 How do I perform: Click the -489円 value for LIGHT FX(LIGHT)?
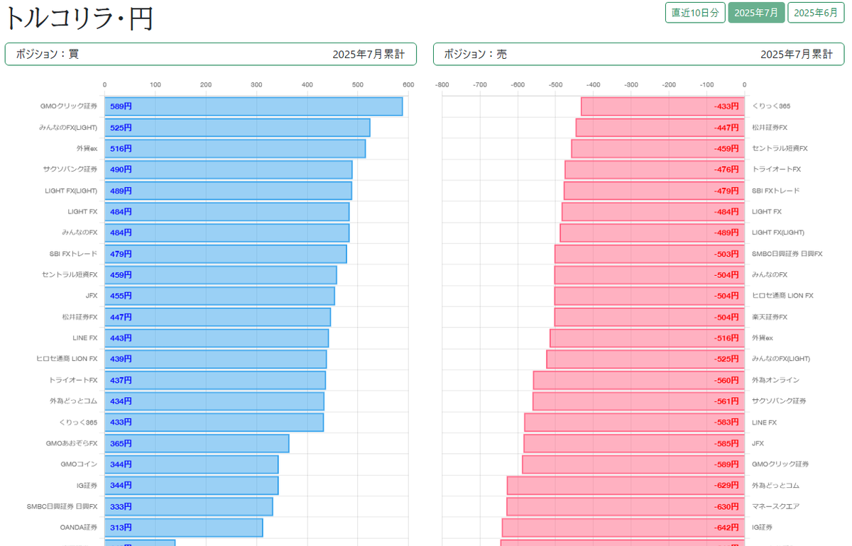tap(726, 233)
